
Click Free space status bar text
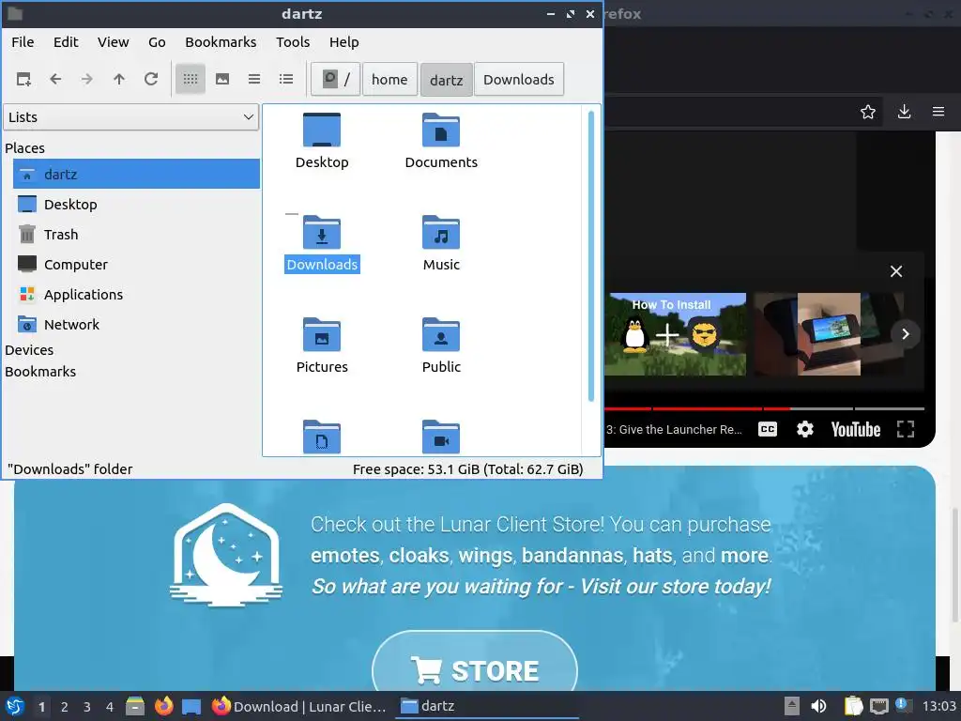pyautogui.click(x=467, y=469)
